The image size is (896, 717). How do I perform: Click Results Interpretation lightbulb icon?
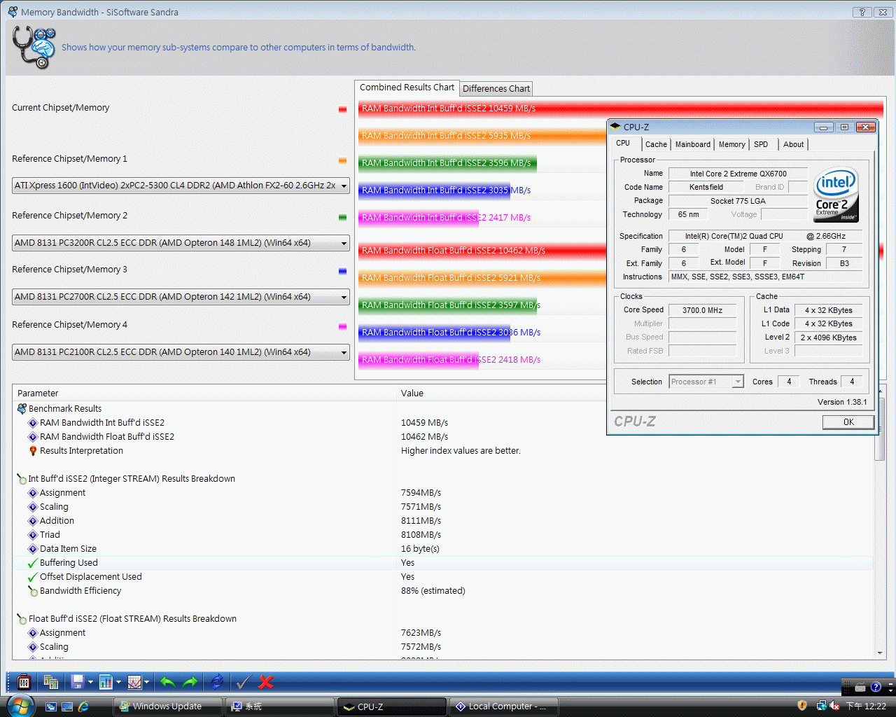pos(33,451)
